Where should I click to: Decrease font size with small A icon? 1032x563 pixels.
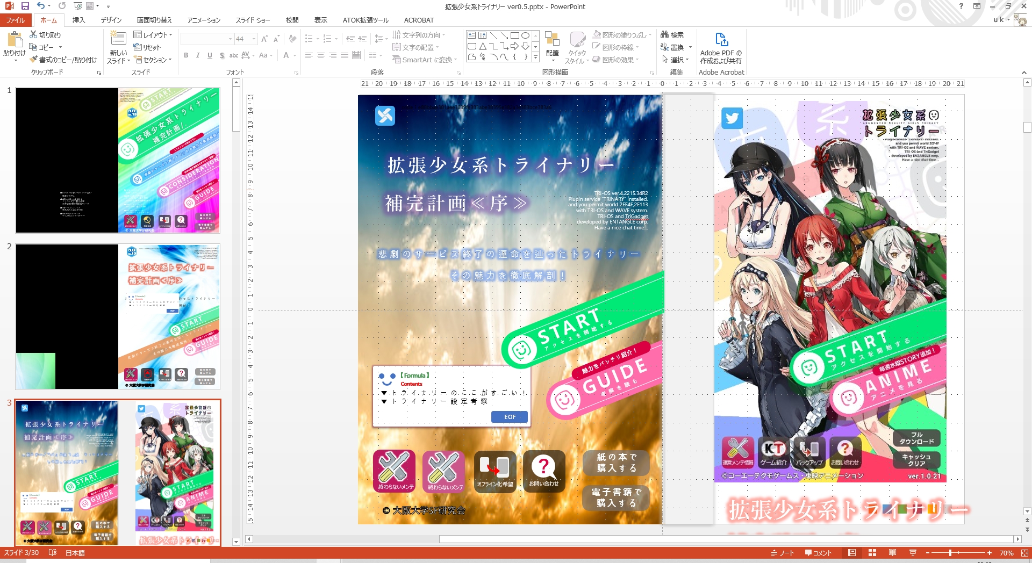(x=276, y=39)
